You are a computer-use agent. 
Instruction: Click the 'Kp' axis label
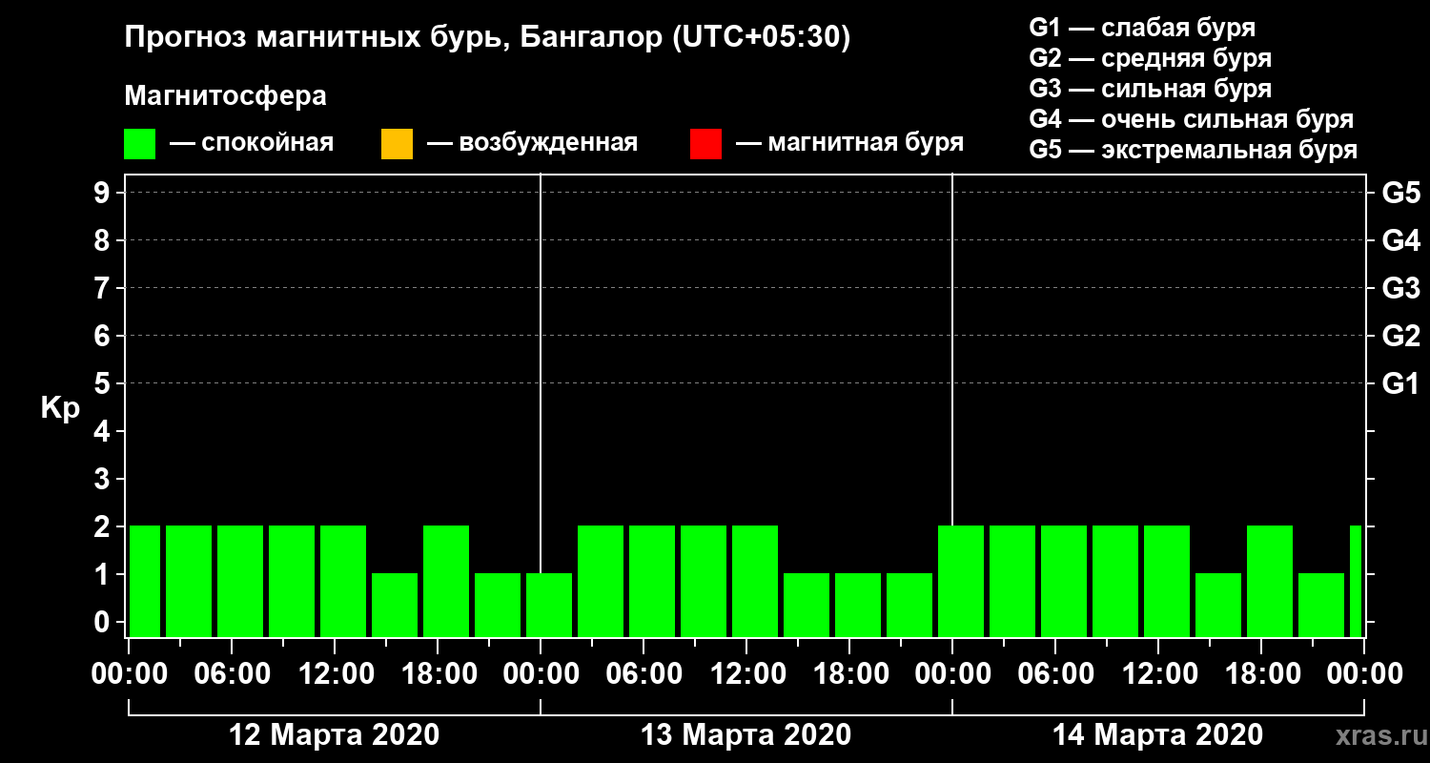point(60,408)
